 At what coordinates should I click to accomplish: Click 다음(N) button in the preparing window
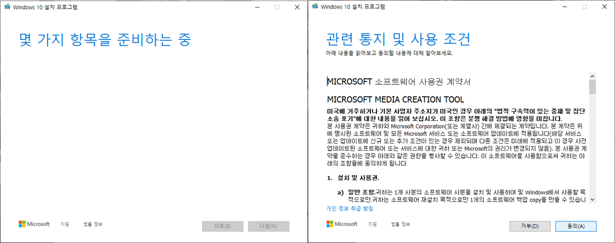click(269, 226)
